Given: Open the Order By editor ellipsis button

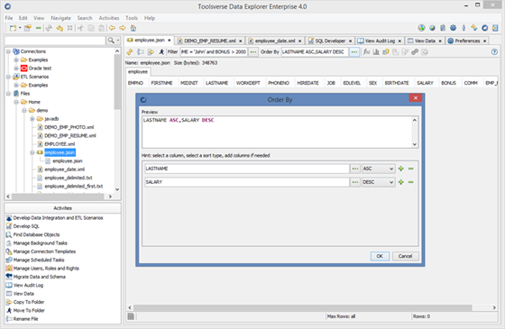Looking at the screenshot, I should click(354, 52).
